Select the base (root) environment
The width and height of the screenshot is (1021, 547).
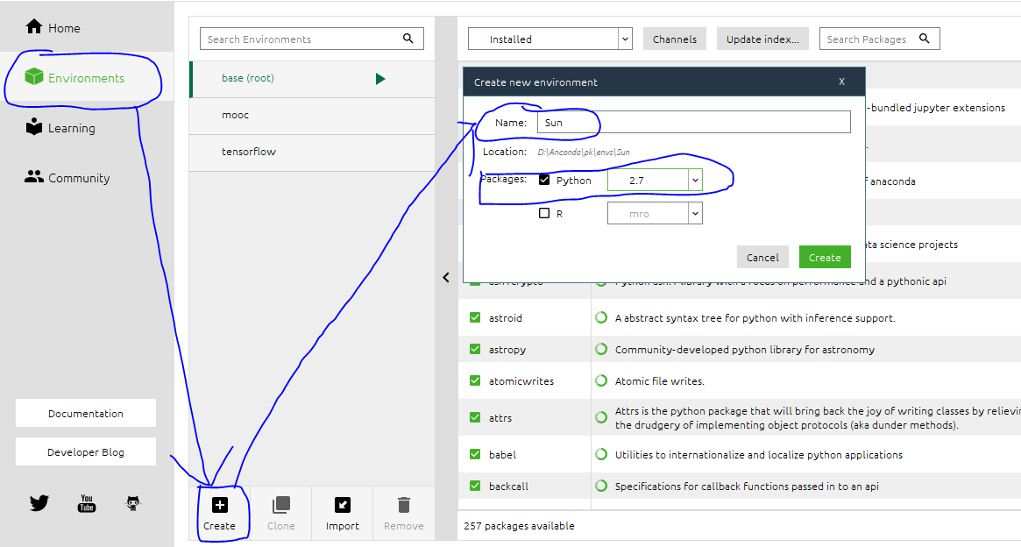(x=313, y=79)
